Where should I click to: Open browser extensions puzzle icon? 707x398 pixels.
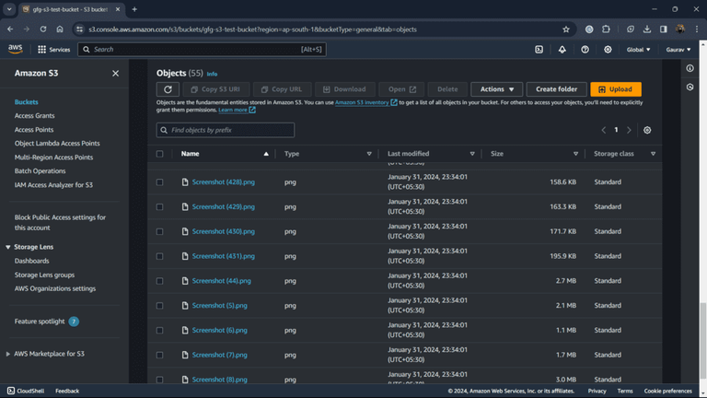click(x=606, y=29)
